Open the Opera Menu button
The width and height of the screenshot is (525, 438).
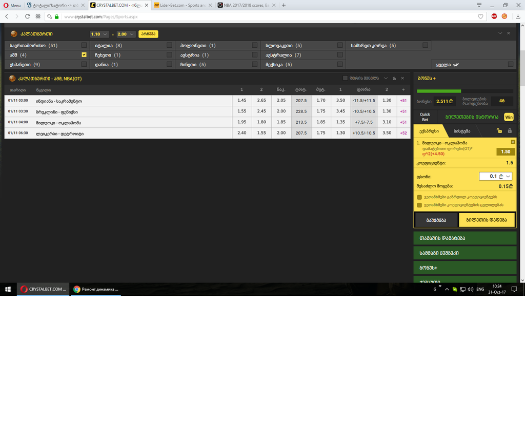(12, 5)
